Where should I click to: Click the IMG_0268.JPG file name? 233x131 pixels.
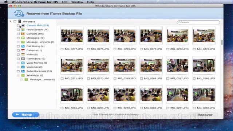click(153, 79)
